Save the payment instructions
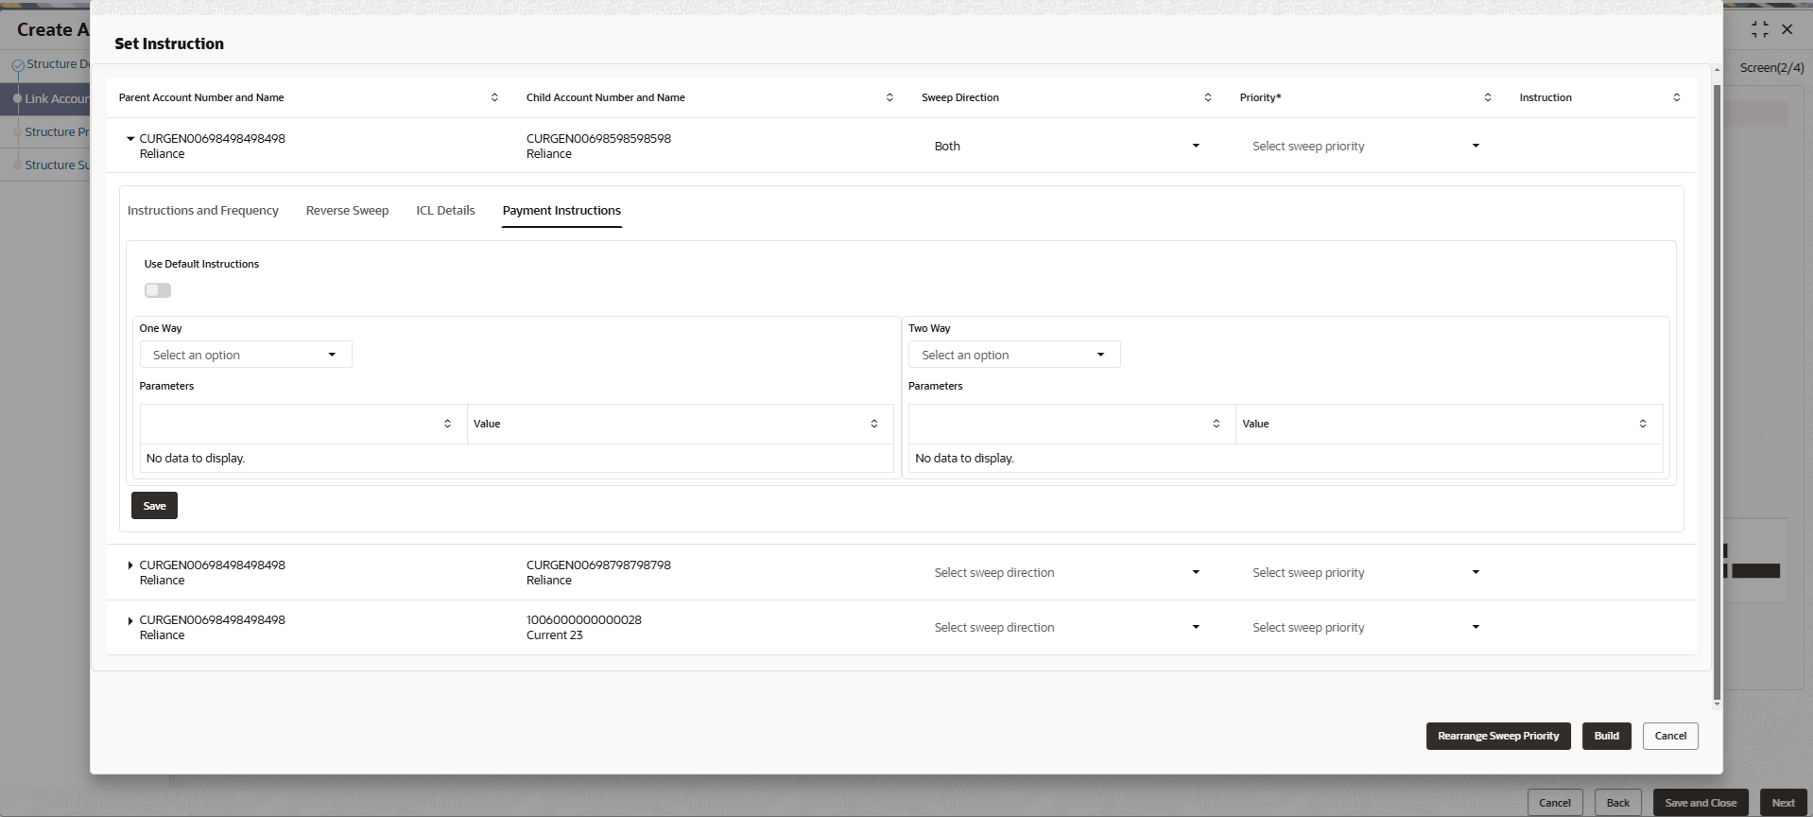 click(x=154, y=506)
